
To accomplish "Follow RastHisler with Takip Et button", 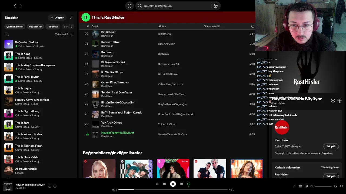I will (331, 147).
